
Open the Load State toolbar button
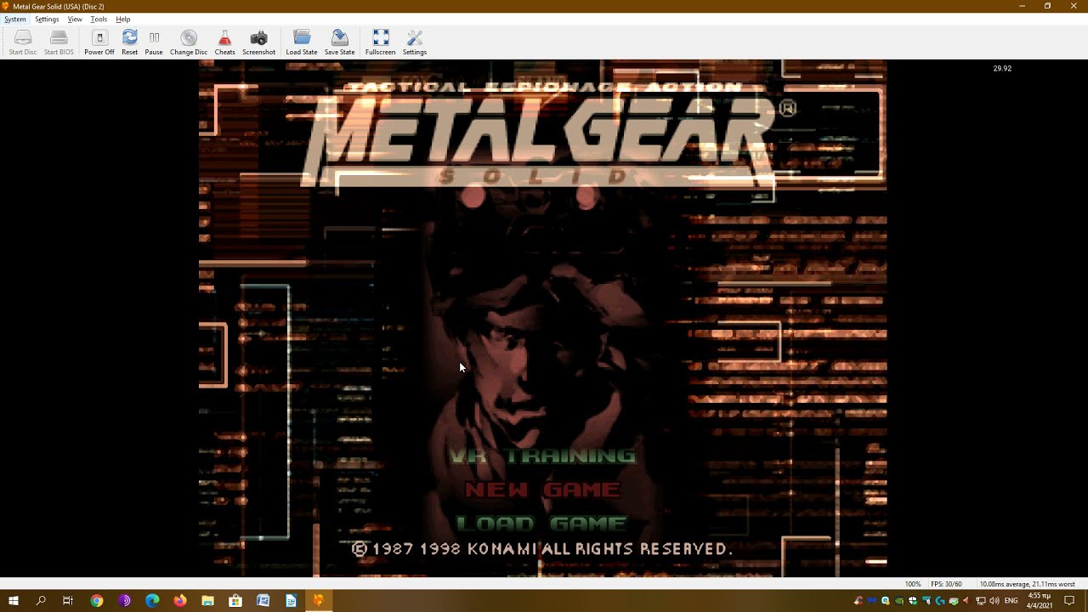pyautogui.click(x=302, y=42)
